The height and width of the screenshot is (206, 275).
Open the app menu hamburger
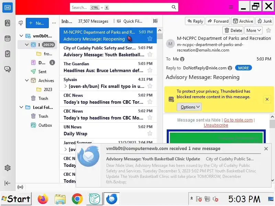(231, 7)
